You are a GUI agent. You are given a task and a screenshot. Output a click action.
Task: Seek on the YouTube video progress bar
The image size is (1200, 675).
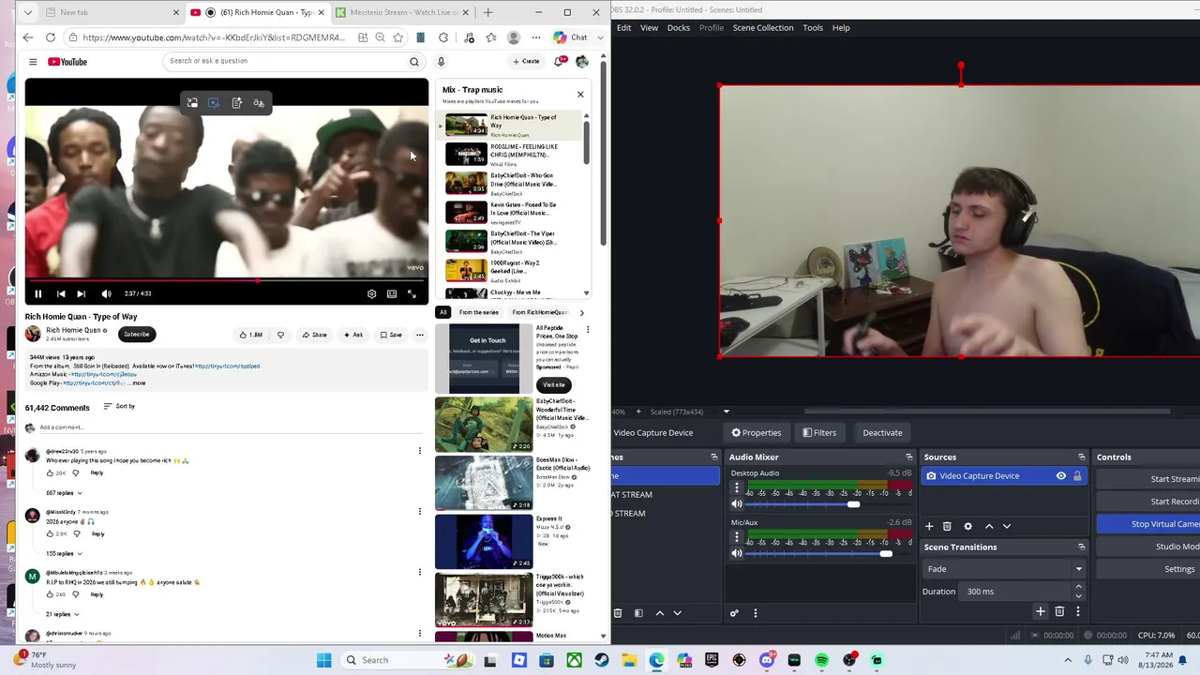coord(226,280)
